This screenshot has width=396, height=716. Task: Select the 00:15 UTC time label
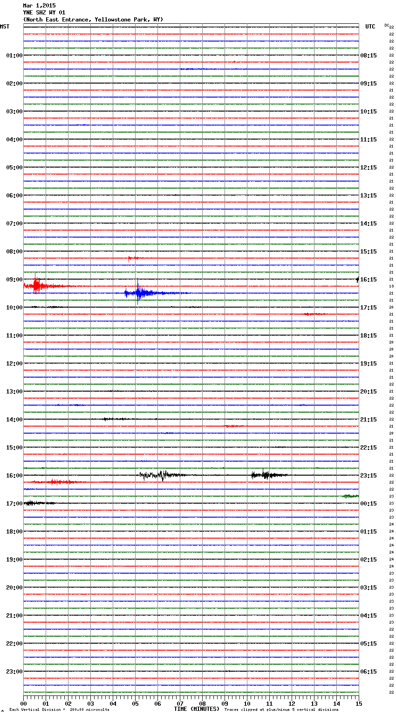pos(369,504)
